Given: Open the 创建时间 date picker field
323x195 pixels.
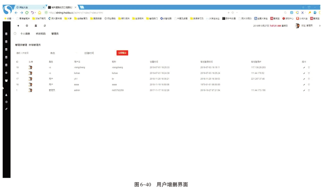Looking at the screenshot, I should pos(98,53).
